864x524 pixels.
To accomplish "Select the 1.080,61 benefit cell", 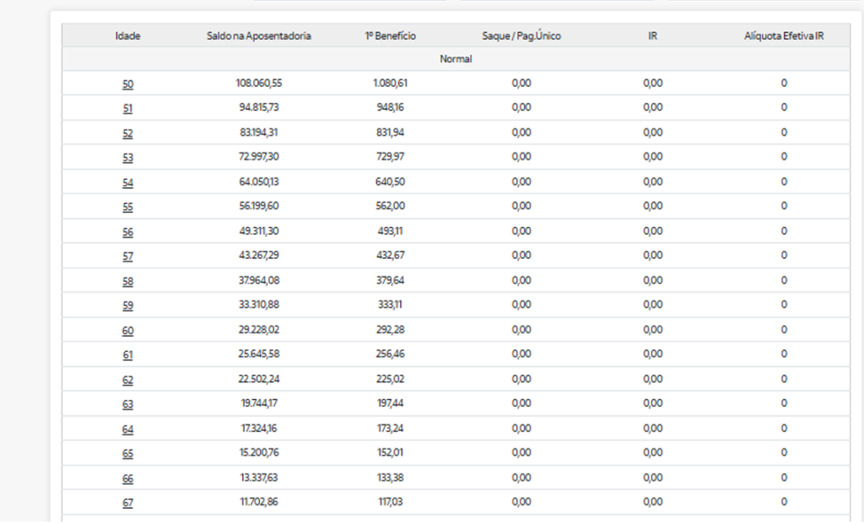I will pyautogui.click(x=391, y=84).
